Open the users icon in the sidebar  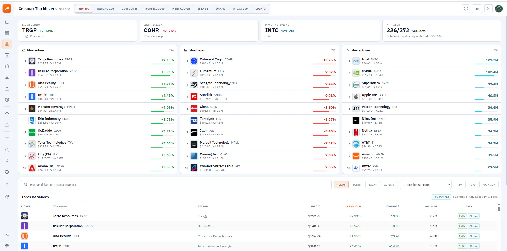(x=7, y=197)
